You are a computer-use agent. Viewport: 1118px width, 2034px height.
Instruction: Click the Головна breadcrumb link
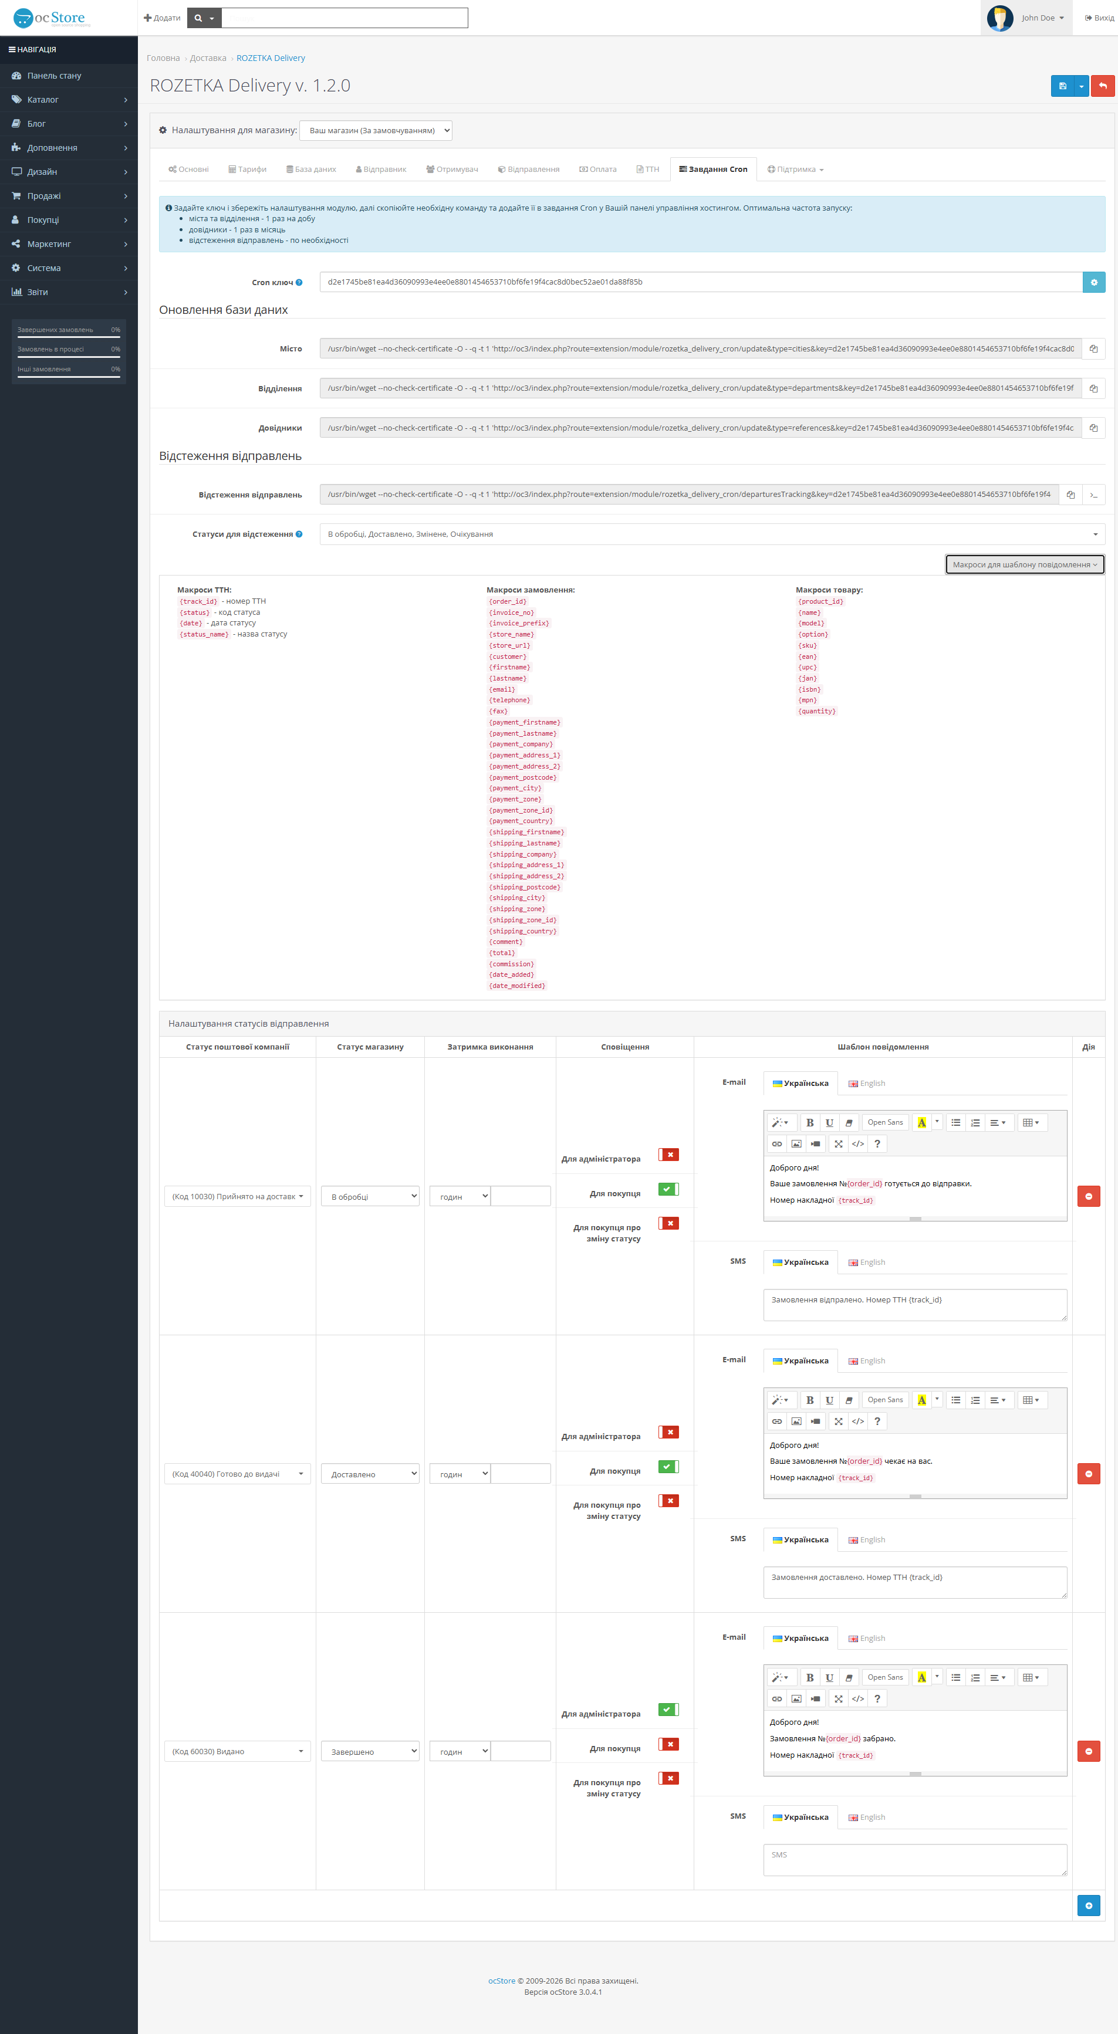tap(164, 59)
